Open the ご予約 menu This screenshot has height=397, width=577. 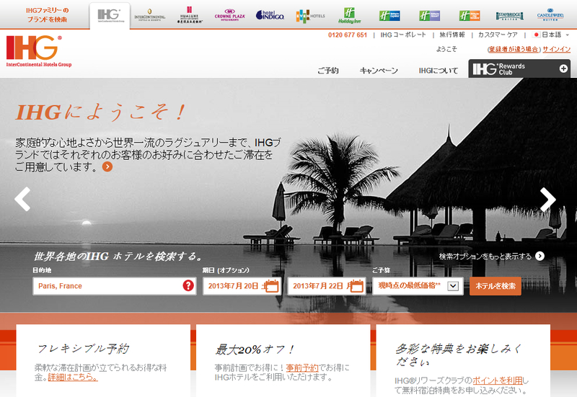tap(328, 70)
